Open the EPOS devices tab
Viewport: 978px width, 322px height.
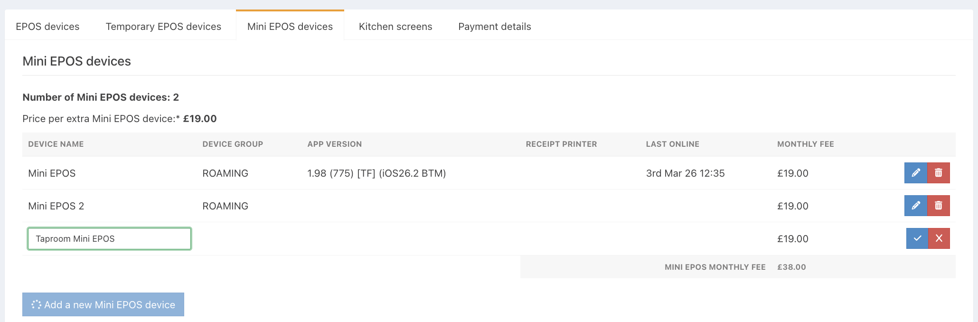coord(47,27)
